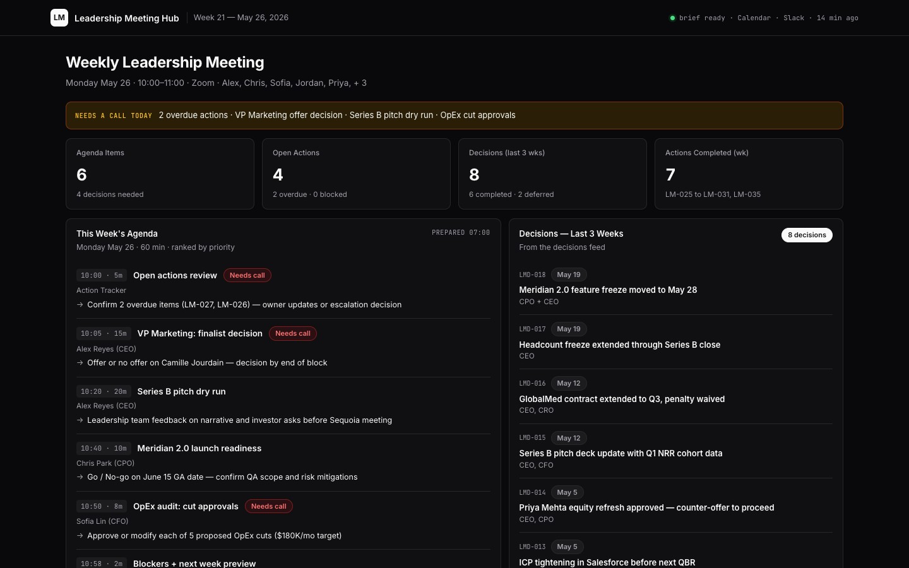Viewport: 909px width, 568px height.
Task: Click the LMD-017 decision ID
Action: tap(532, 329)
